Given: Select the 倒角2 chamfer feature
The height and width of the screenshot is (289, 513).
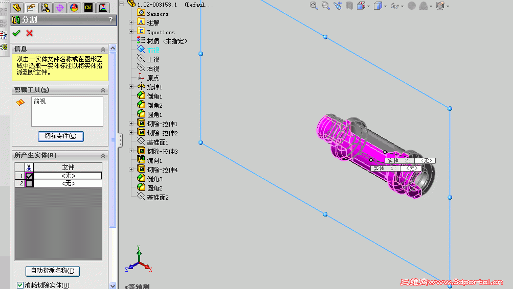Looking at the screenshot, I should click(154, 106).
